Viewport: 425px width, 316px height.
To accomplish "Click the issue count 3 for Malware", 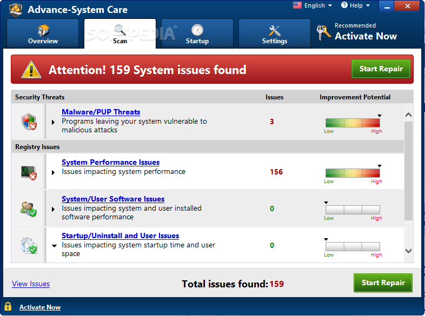I will [x=271, y=122].
